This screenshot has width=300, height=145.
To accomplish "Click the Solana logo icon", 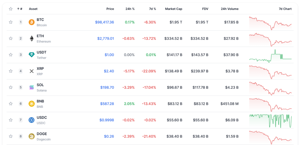I will click(32, 87).
